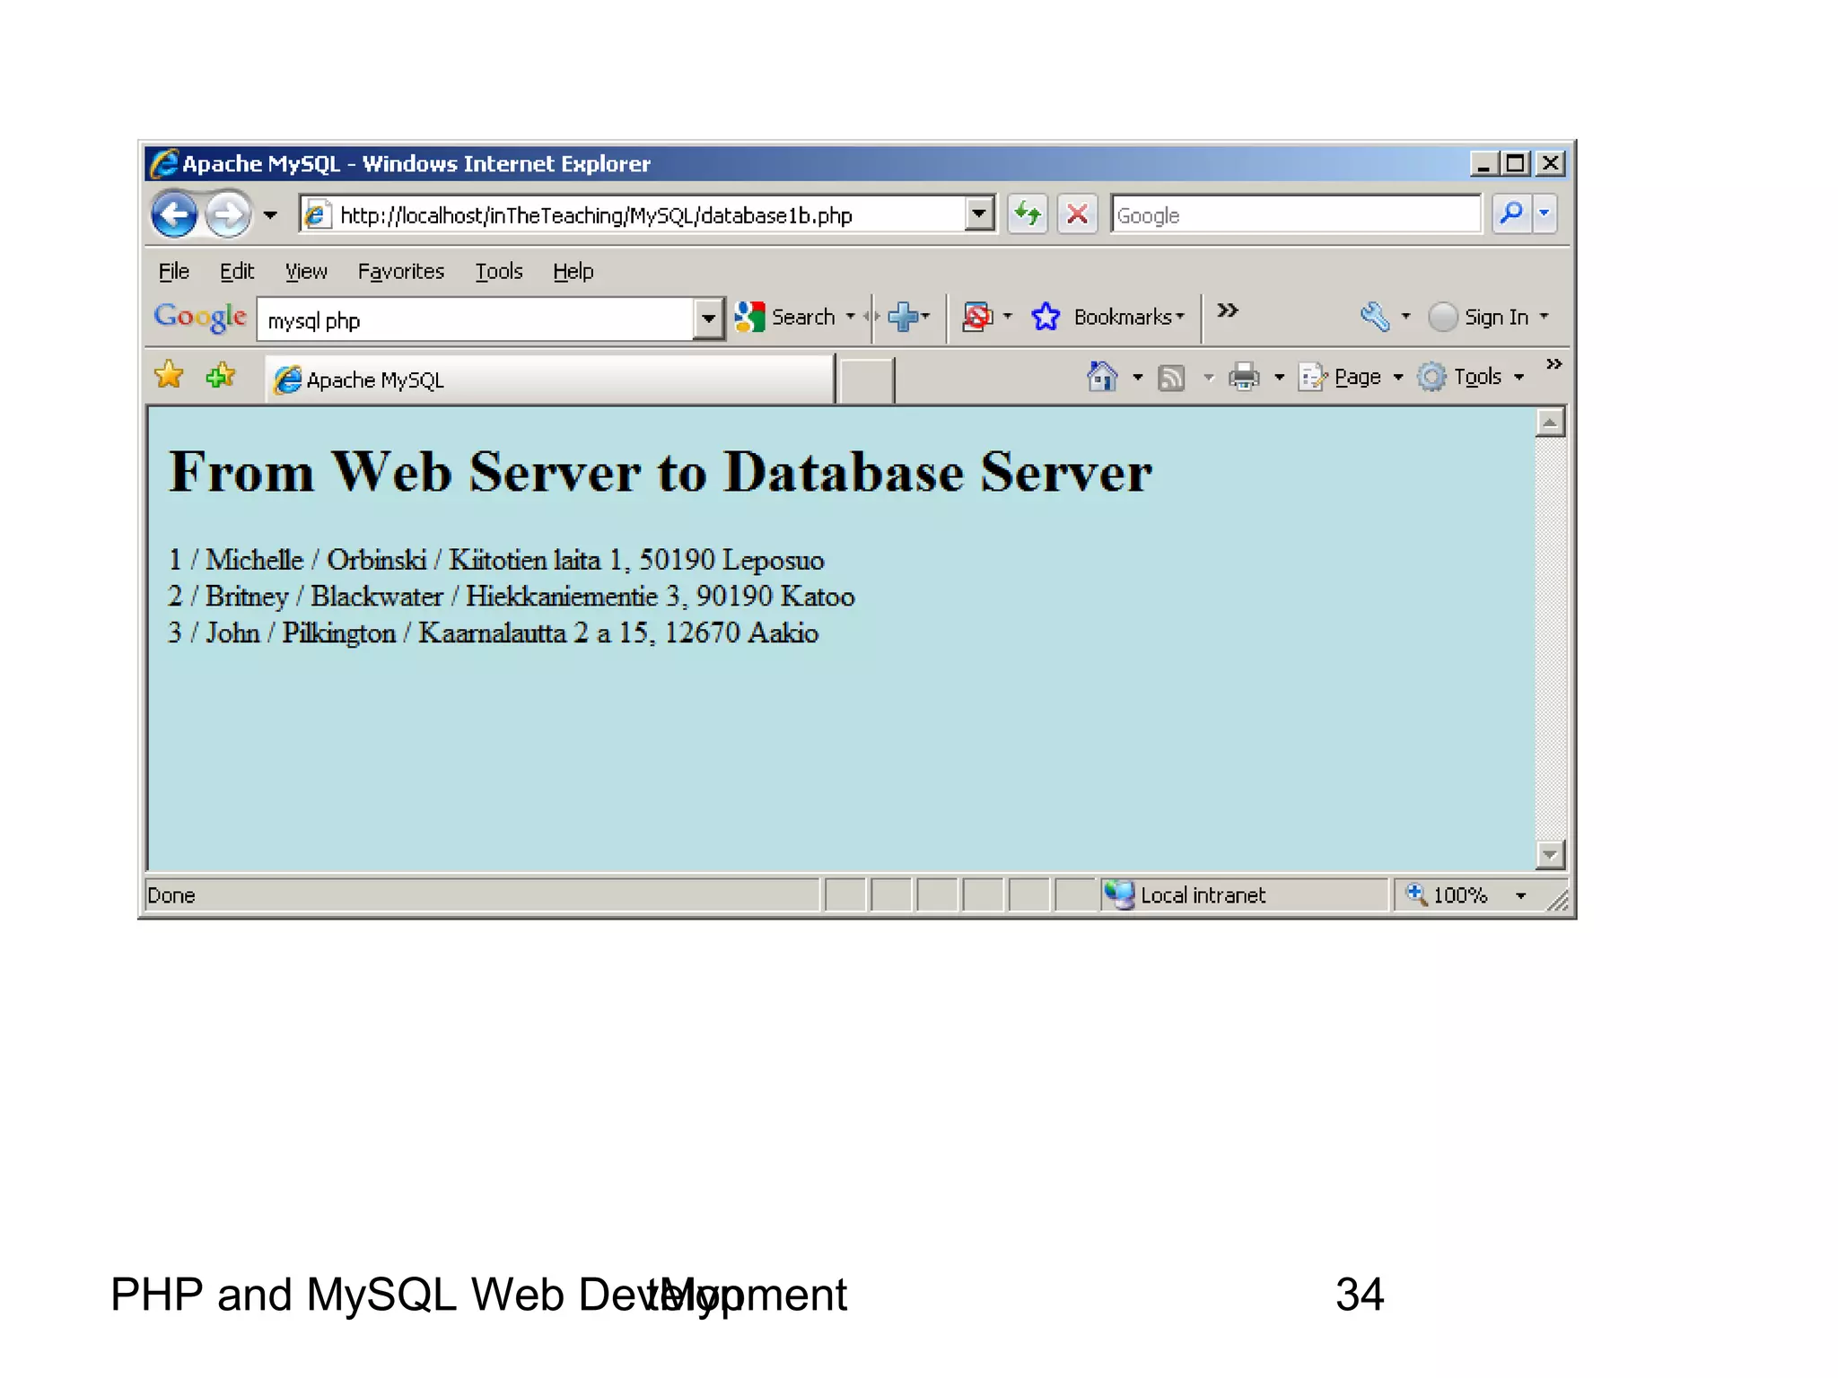Image resolution: width=1838 pixels, height=1378 pixels.
Task: Click the Local intranet zone icon
Action: pos(1118,894)
